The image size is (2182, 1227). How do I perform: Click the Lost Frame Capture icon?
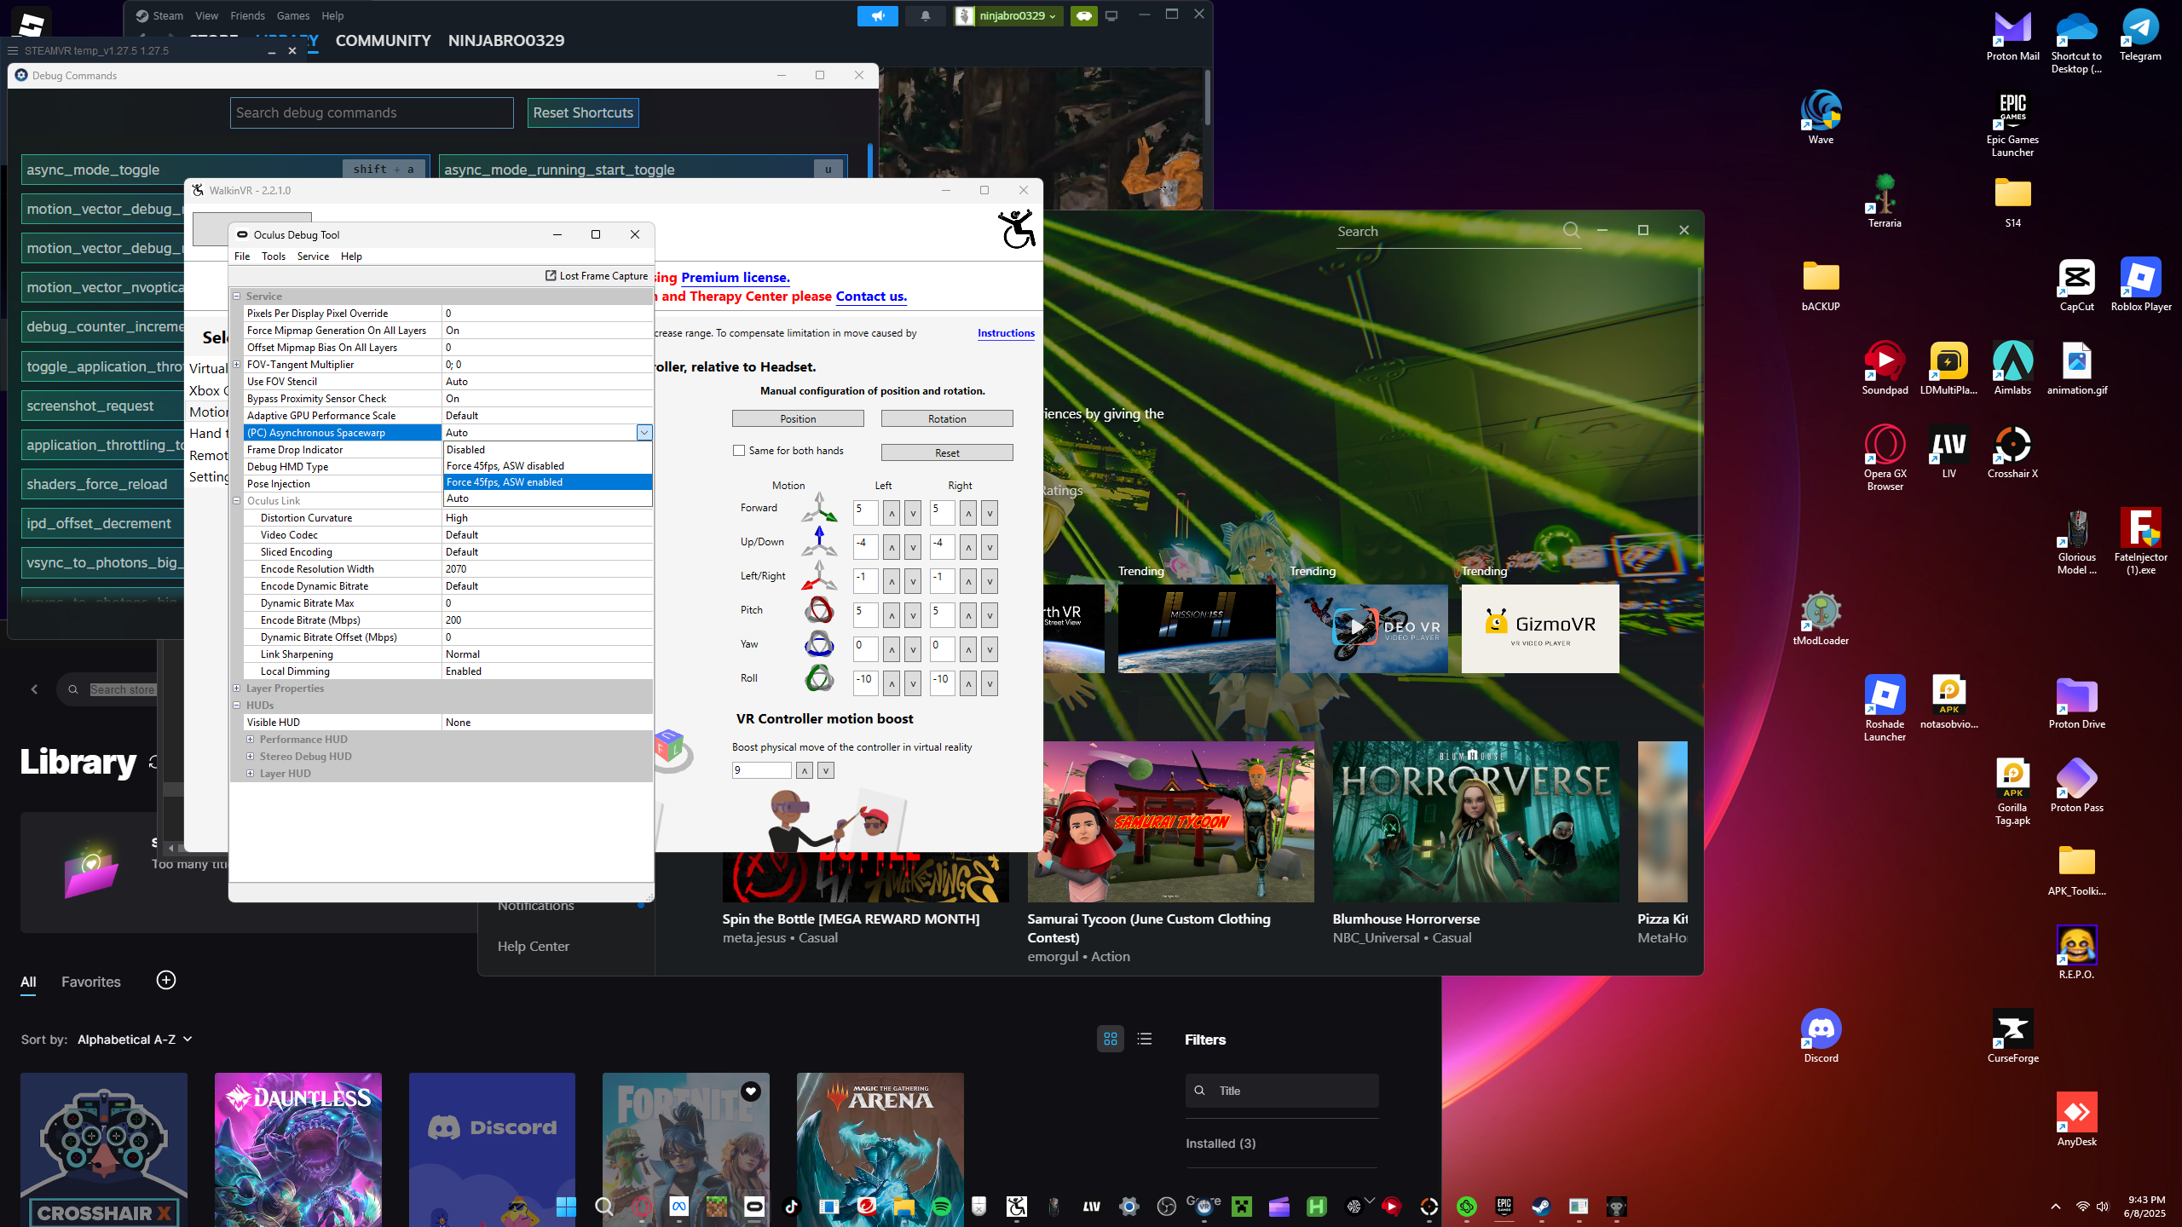(551, 276)
